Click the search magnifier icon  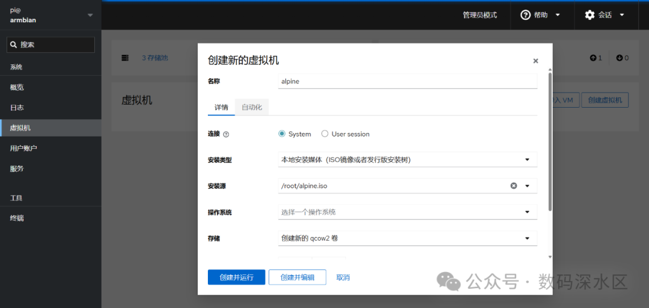(14, 45)
